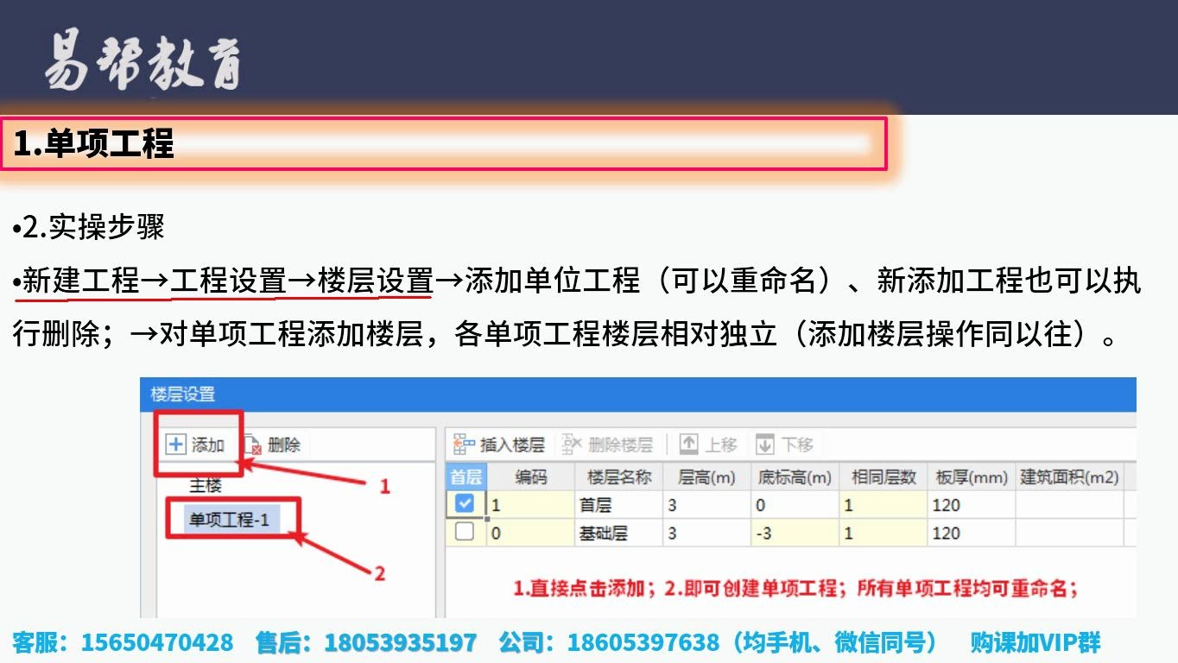Click the 相同层数 column header

(883, 477)
